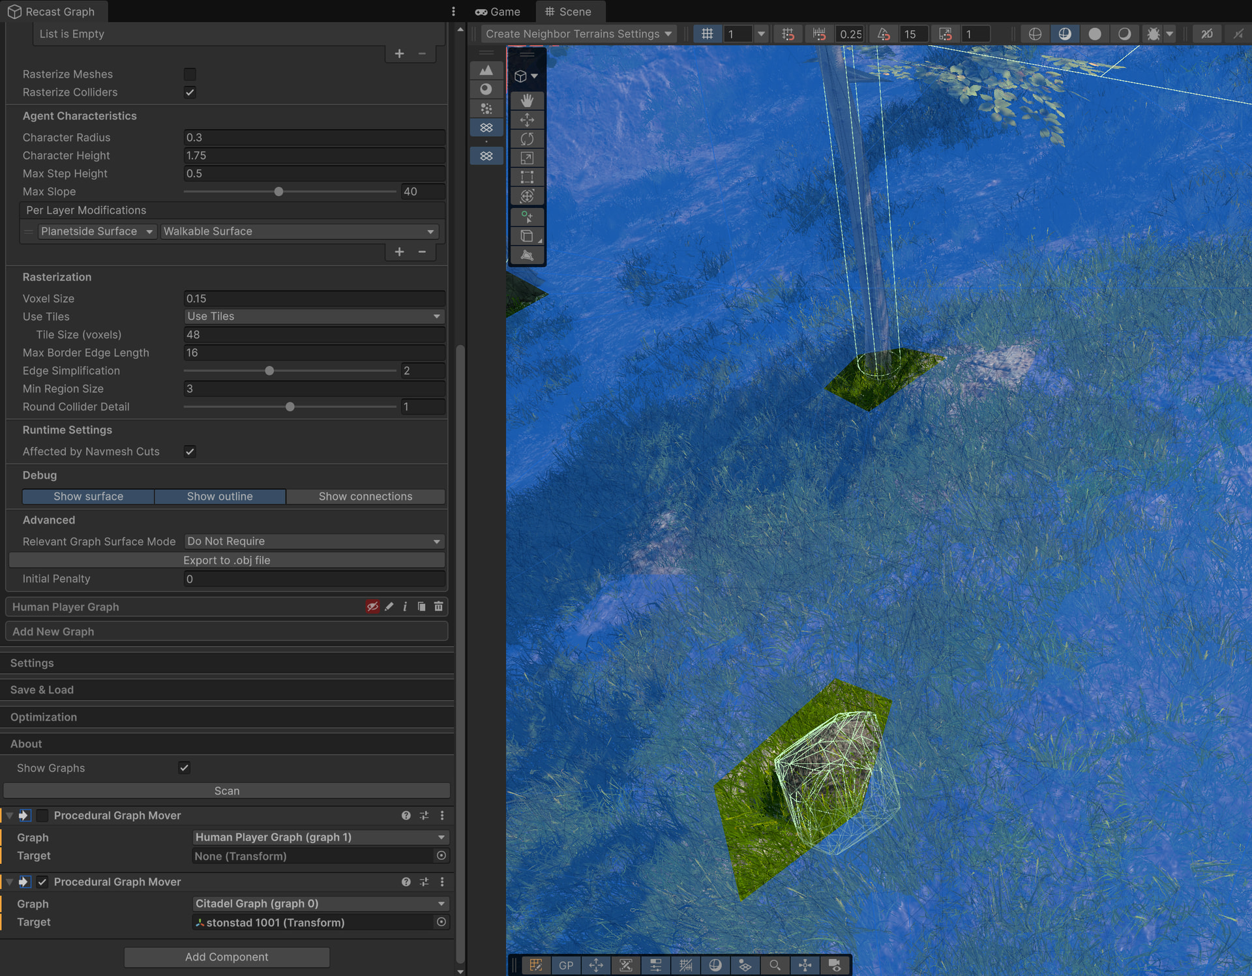Click Export to .obj file button
Viewport: 1252px width, 976px height.
pyautogui.click(x=227, y=560)
